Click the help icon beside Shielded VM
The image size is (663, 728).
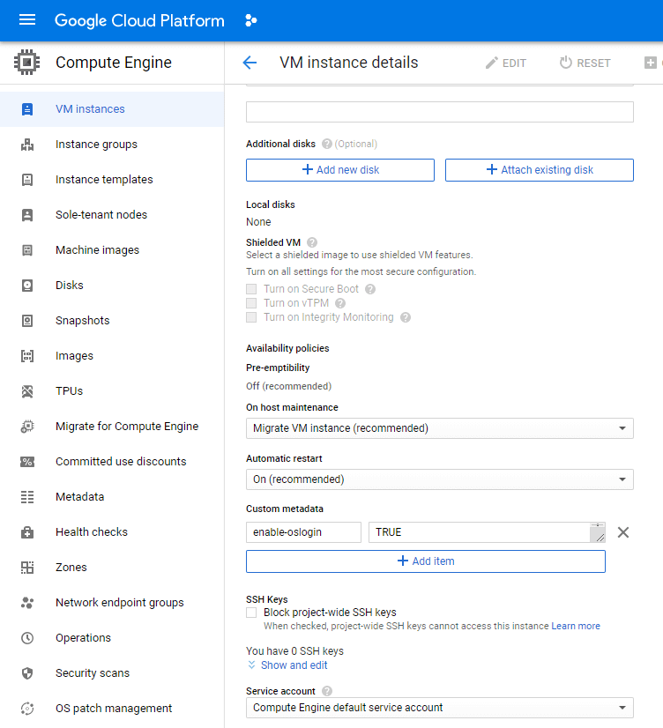(x=312, y=242)
